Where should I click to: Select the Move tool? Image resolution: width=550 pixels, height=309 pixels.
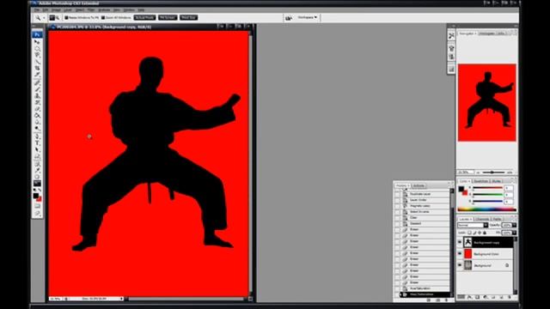tap(37, 42)
